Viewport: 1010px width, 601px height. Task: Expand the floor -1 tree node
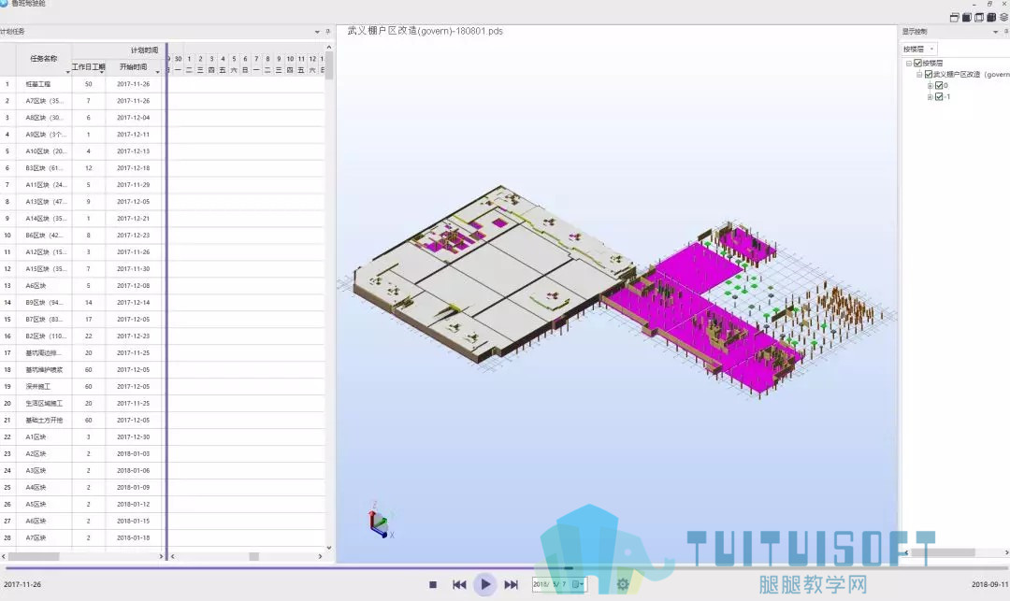(930, 96)
